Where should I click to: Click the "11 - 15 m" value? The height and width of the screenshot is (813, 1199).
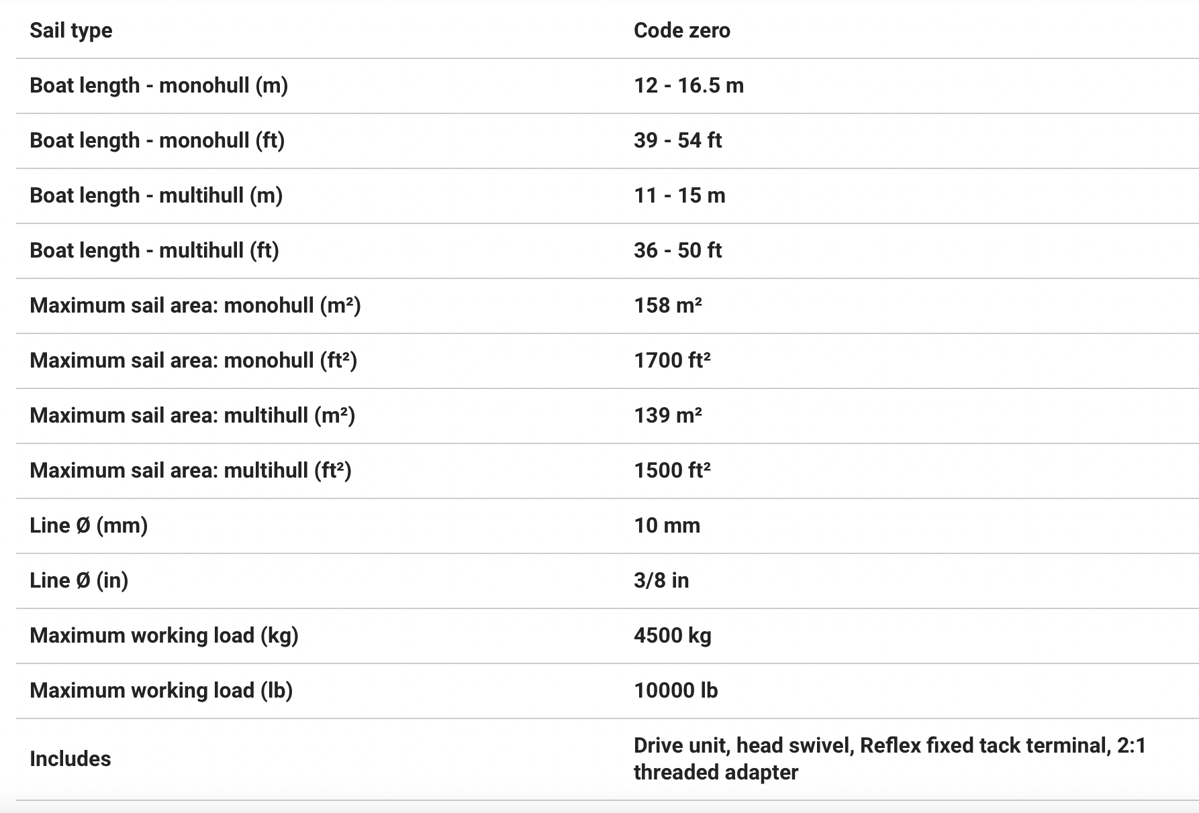[679, 196]
